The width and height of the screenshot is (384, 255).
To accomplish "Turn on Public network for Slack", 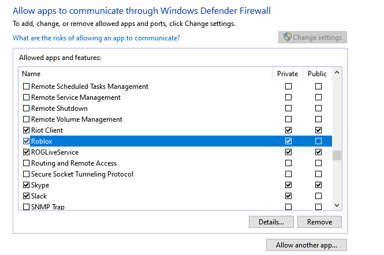I will (x=318, y=196).
